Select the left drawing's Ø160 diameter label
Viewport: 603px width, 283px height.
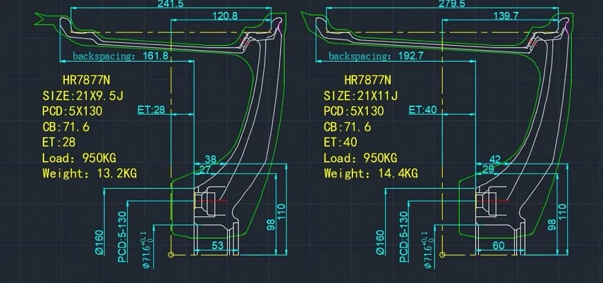pos(100,242)
